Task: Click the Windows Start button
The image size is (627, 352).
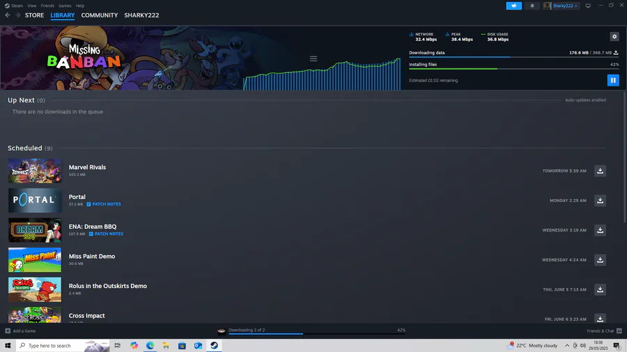Action: 8,346
